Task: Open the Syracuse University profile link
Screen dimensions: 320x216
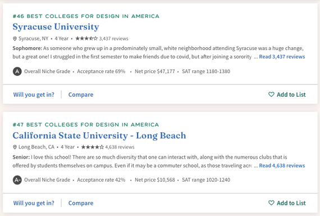Action: pos(56,27)
